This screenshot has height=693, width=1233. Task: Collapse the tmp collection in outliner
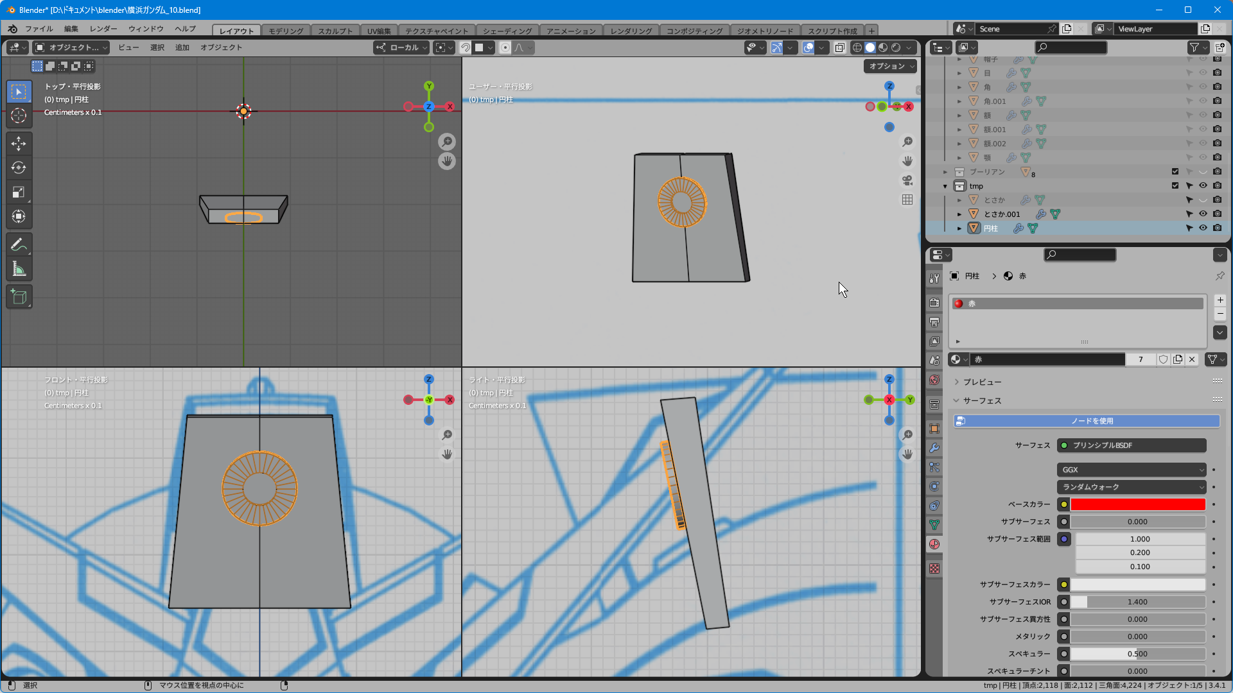(x=945, y=186)
